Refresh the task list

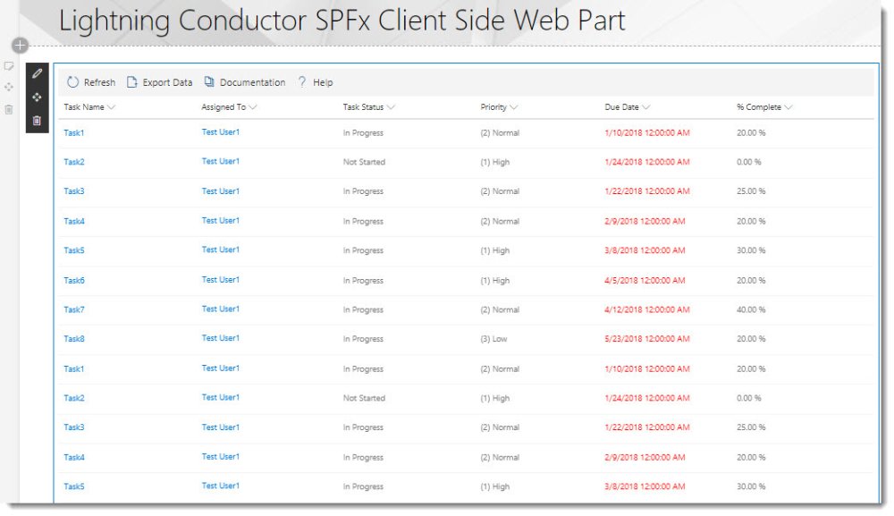90,81
